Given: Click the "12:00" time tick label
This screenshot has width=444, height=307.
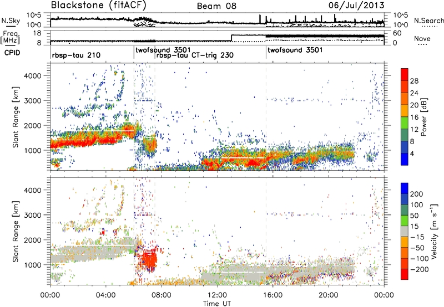Looking at the screenshot, I should pos(217,295).
